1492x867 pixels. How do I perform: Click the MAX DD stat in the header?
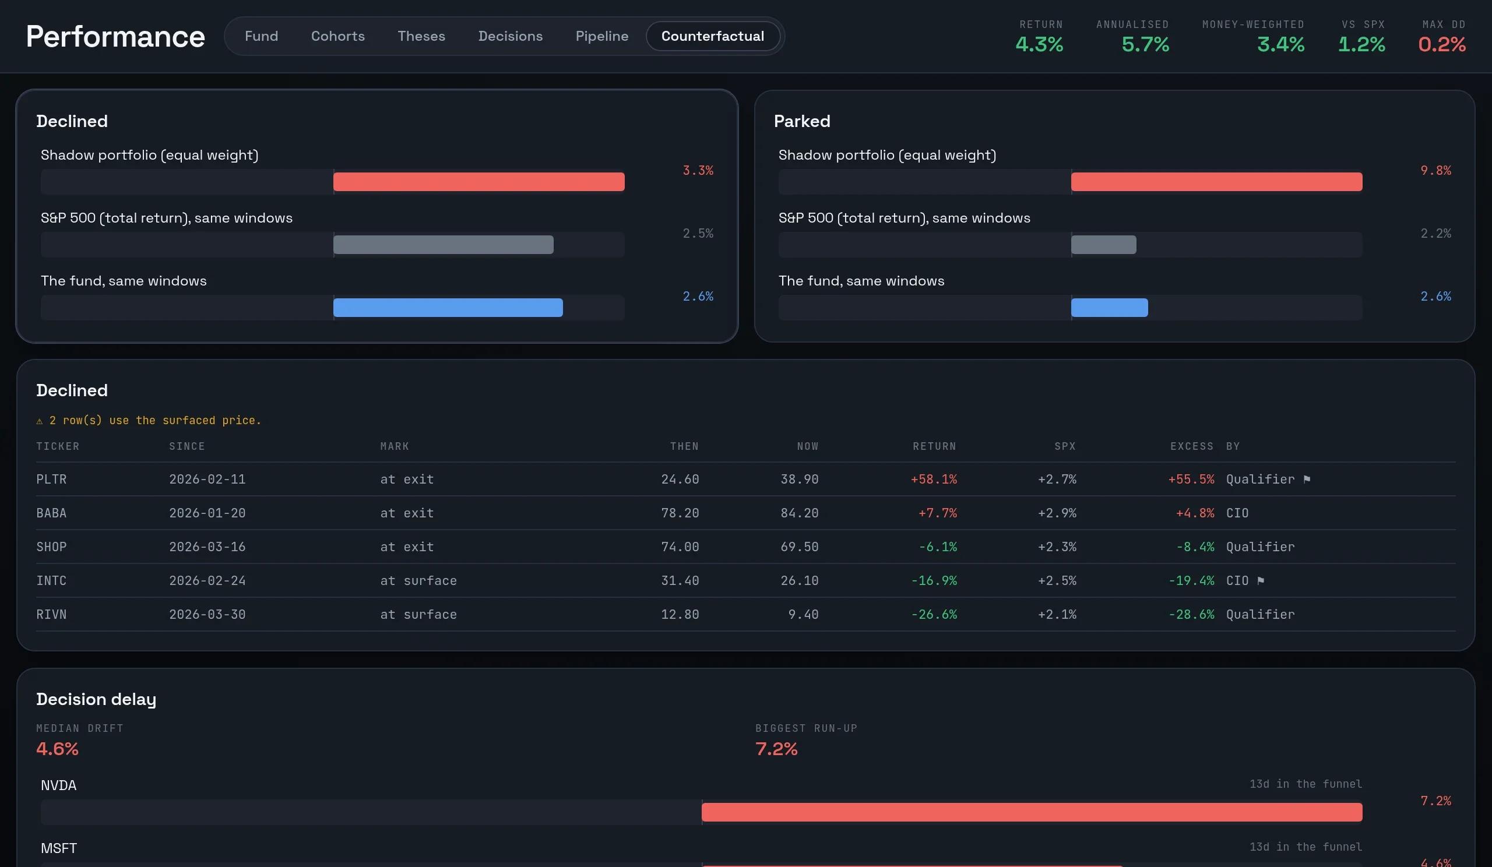point(1442,37)
